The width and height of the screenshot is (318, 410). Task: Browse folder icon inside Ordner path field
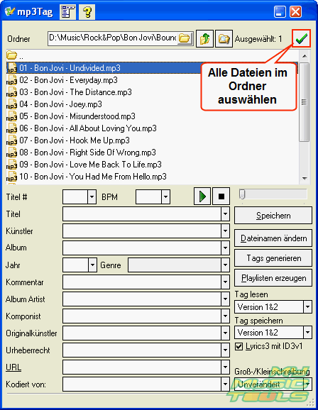click(185, 38)
